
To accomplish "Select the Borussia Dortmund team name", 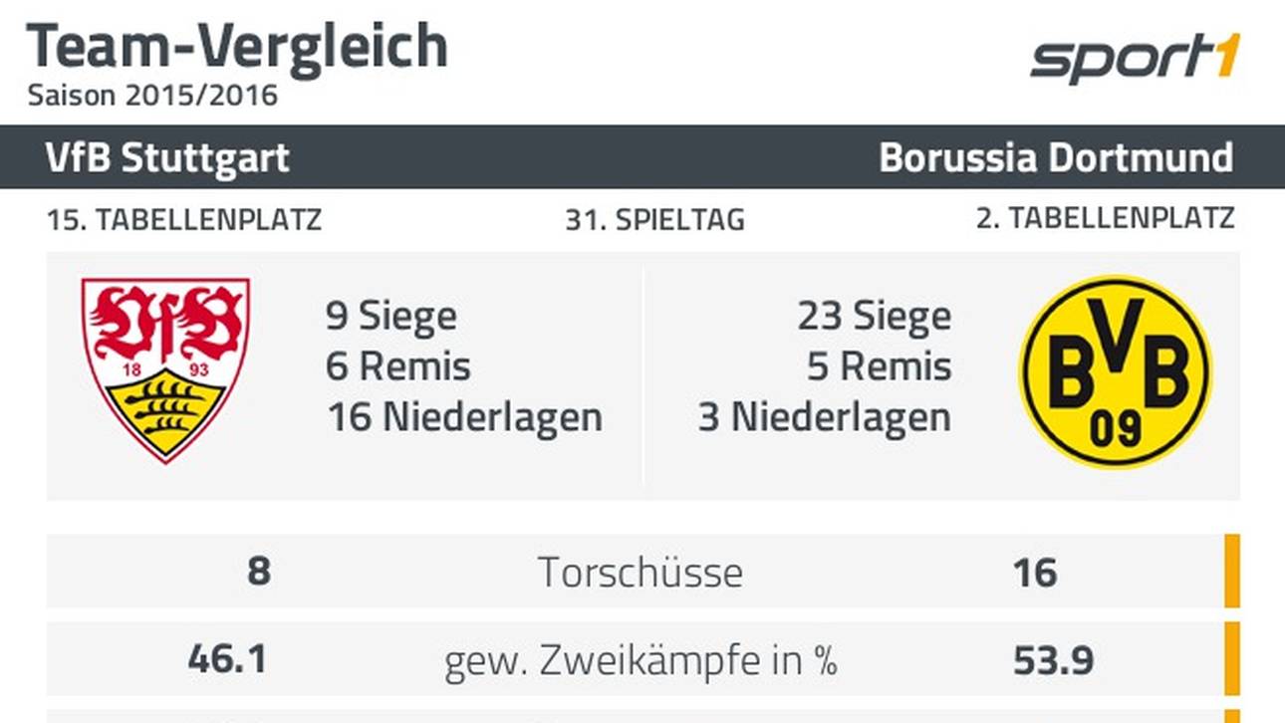I will (1056, 157).
